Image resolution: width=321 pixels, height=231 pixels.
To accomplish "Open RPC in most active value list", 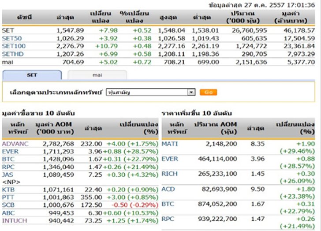I will [x=8, y=167].
